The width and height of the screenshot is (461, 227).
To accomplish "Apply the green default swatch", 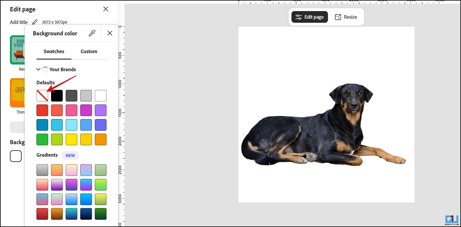I will click(x=42, y=139).
